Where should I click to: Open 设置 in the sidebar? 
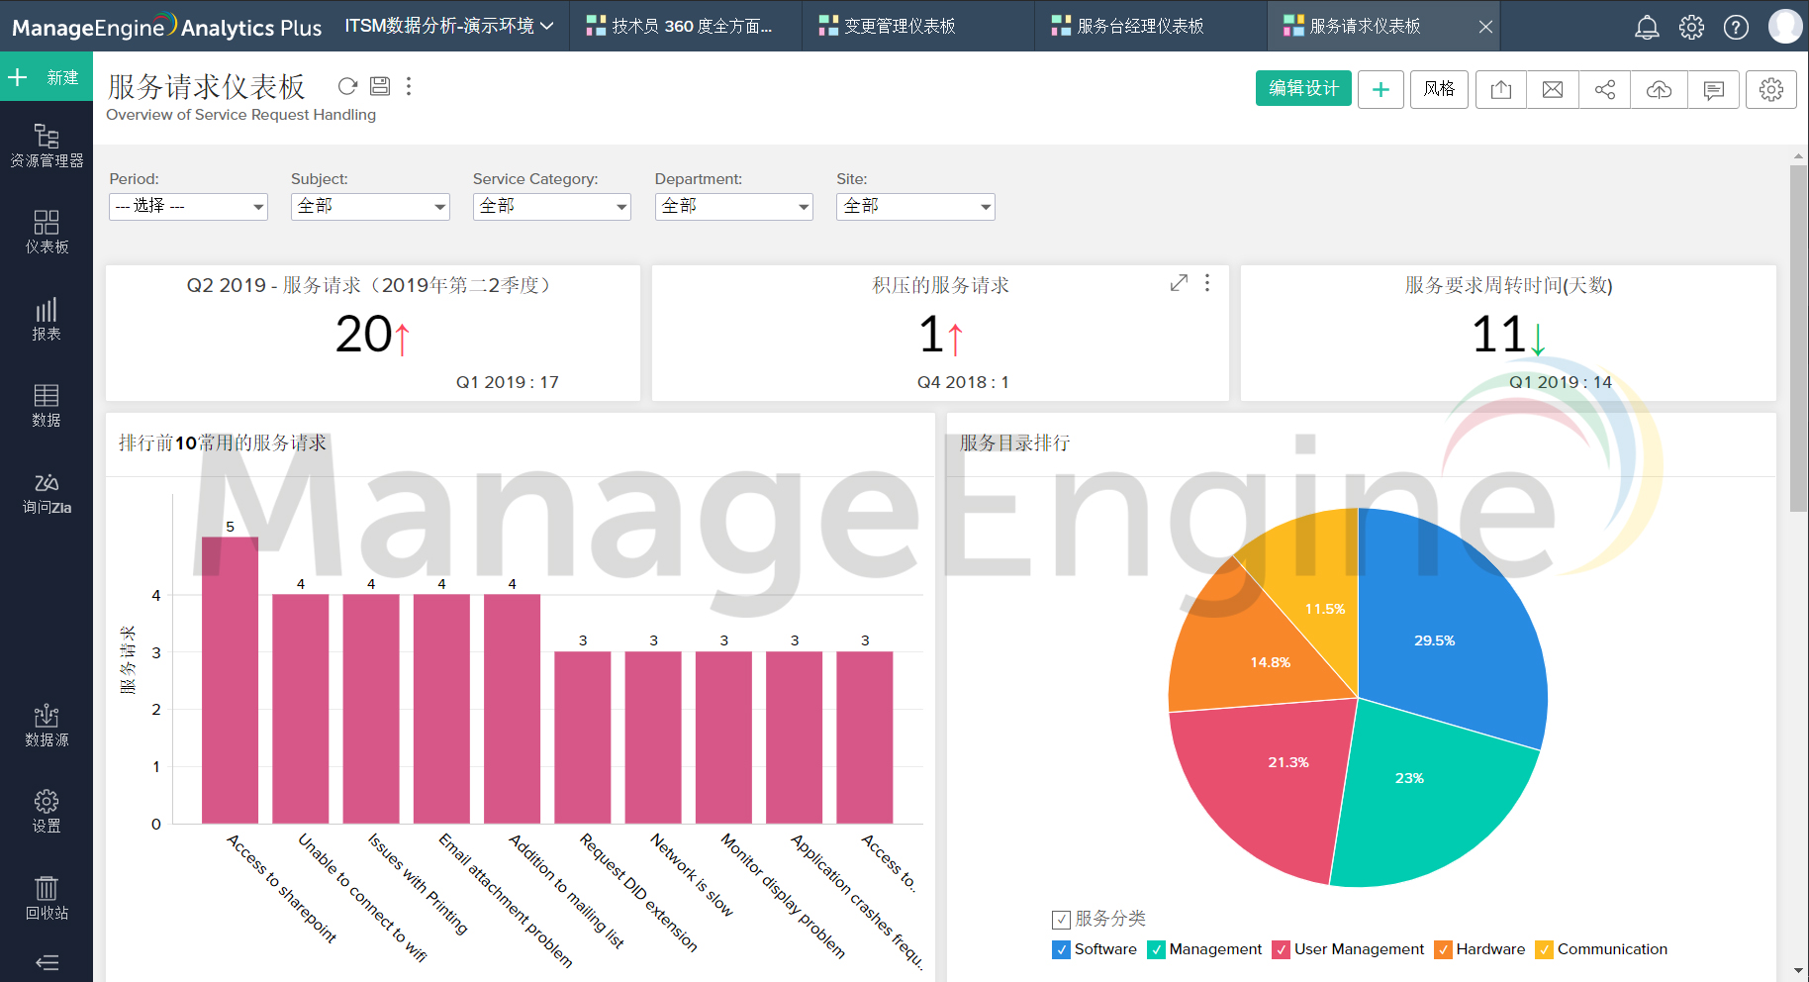point(47,811)
